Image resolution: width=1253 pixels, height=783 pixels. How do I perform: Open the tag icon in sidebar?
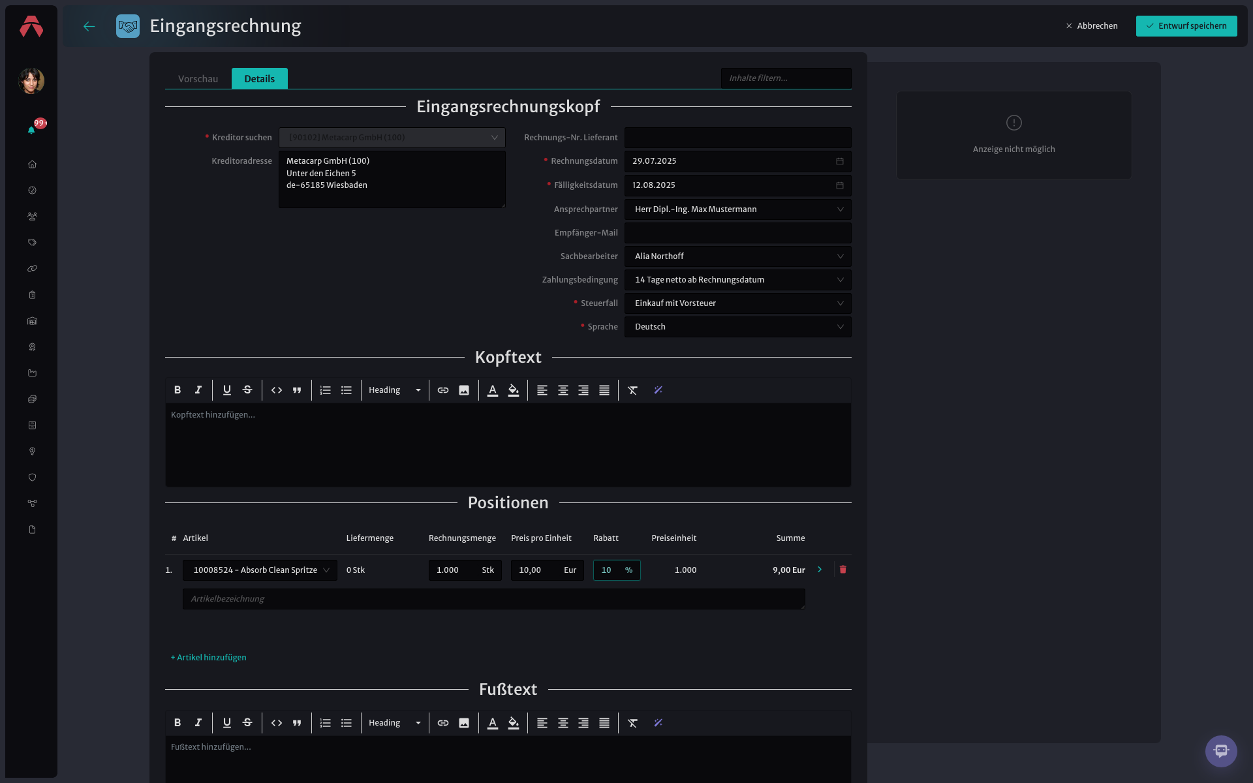pos(32,243)
